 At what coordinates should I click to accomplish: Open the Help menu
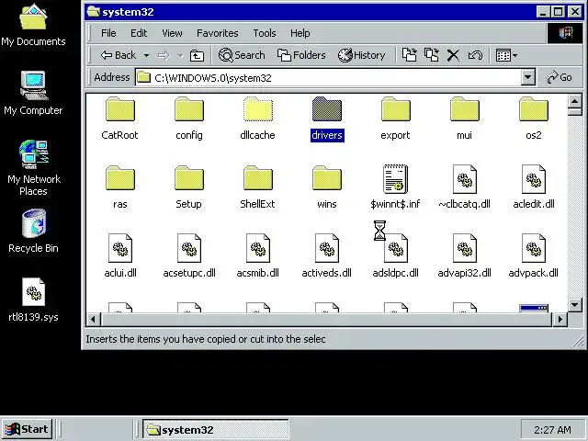[x=300, y=33]
